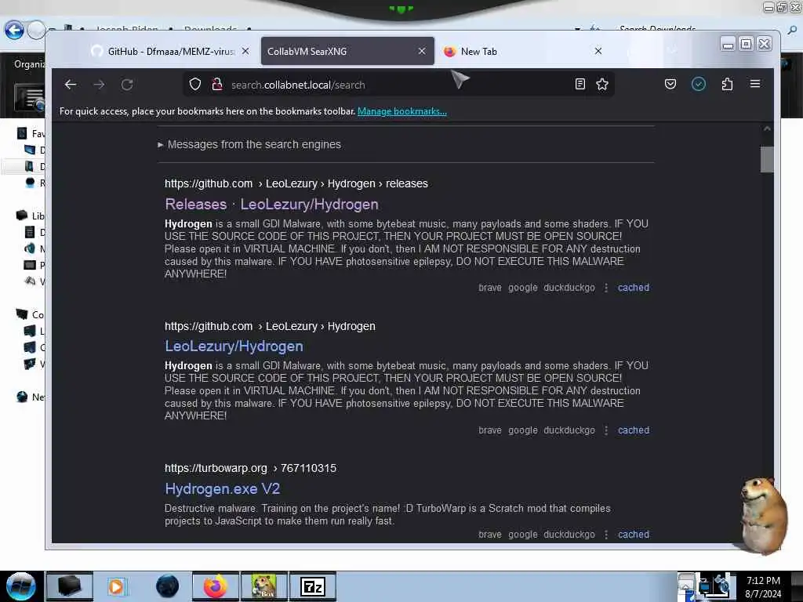
Task: Open cached link for Hydrogen.exe V2
Action: point(634,534)
